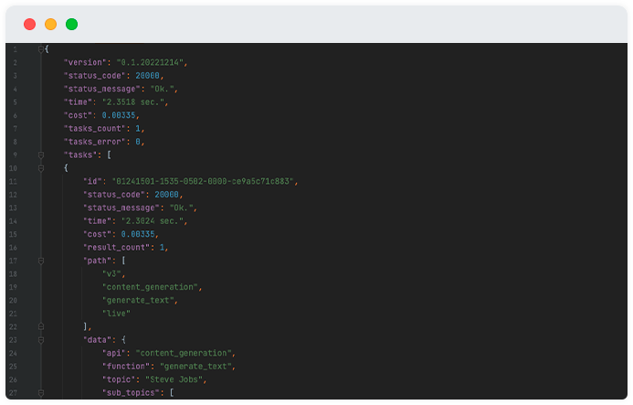Click the task id value starting with 01241501

[203, 182]
